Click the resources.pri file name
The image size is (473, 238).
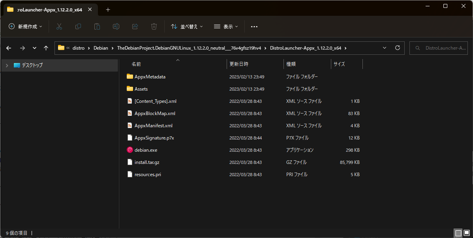(148, 175)
